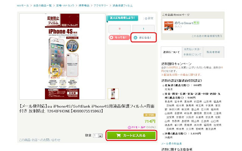This screenshot has width=242, height=151.
Task: Click この お店の新着情報を見る link
Action: [207, 36]
